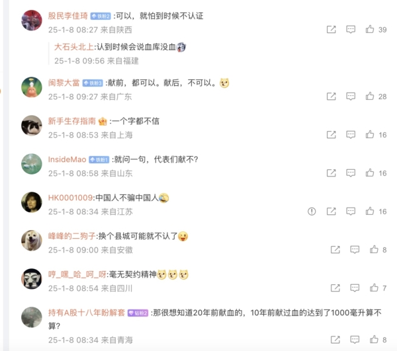Like 股民李佳琦's comment with 39 likes
Screen dimensions: 397x351
point(370,29)
